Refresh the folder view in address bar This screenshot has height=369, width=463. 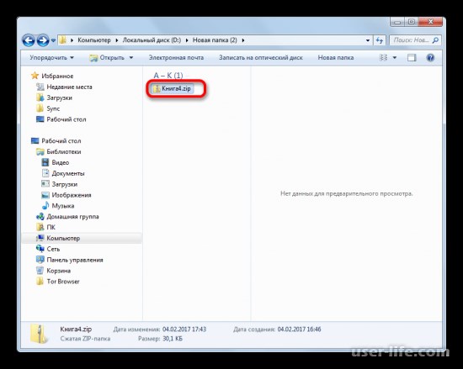[x=380, y=40]
